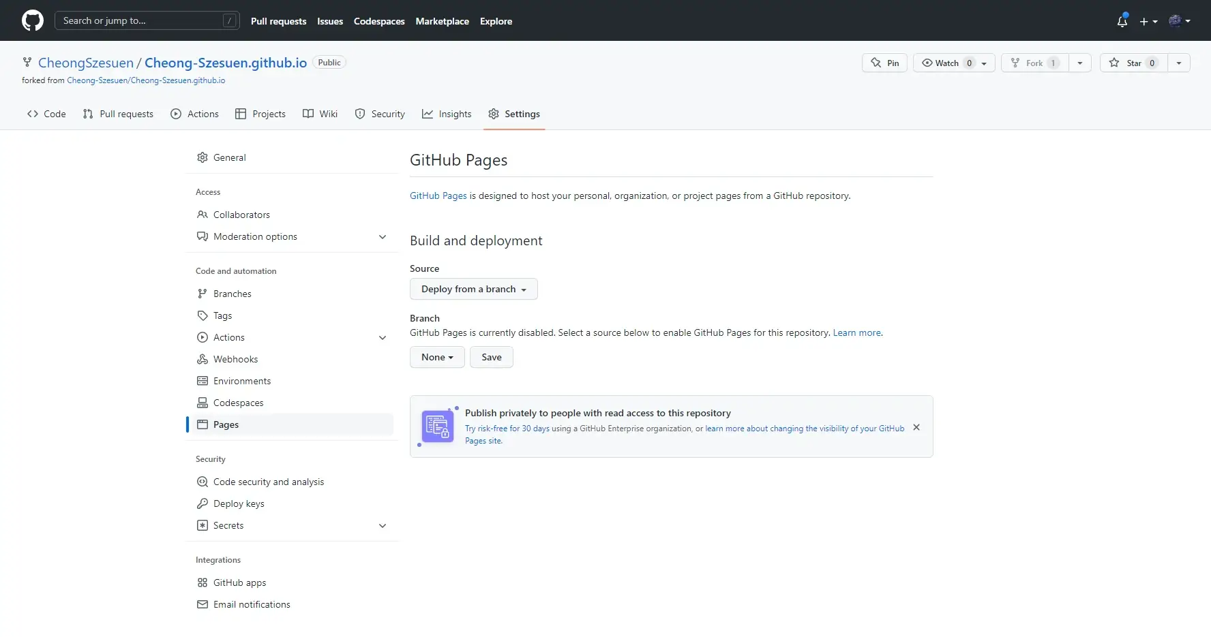Dismiss the private publishing banner
The height and width of the screenshot is (637, 1211).
tap(916, 427)
